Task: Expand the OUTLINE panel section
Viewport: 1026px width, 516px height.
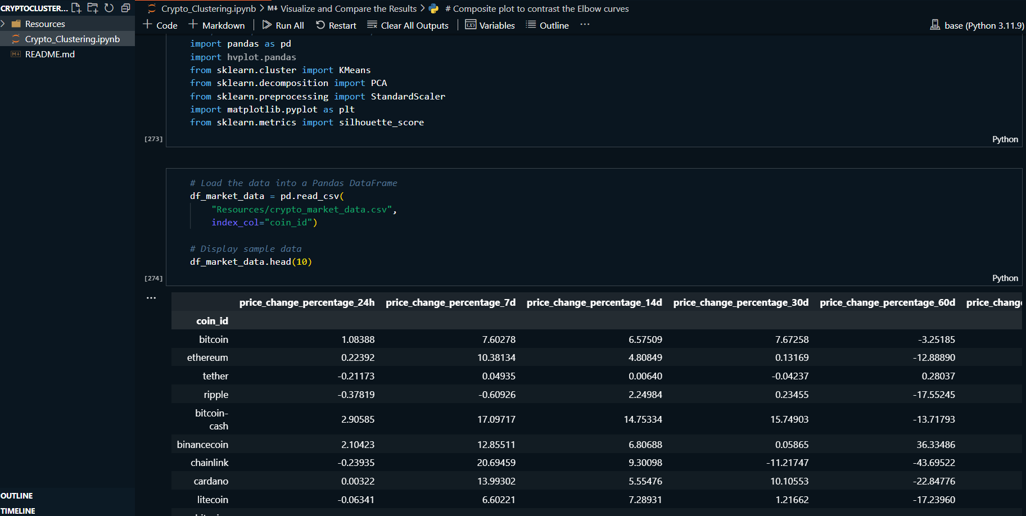Action: [17, 496]
